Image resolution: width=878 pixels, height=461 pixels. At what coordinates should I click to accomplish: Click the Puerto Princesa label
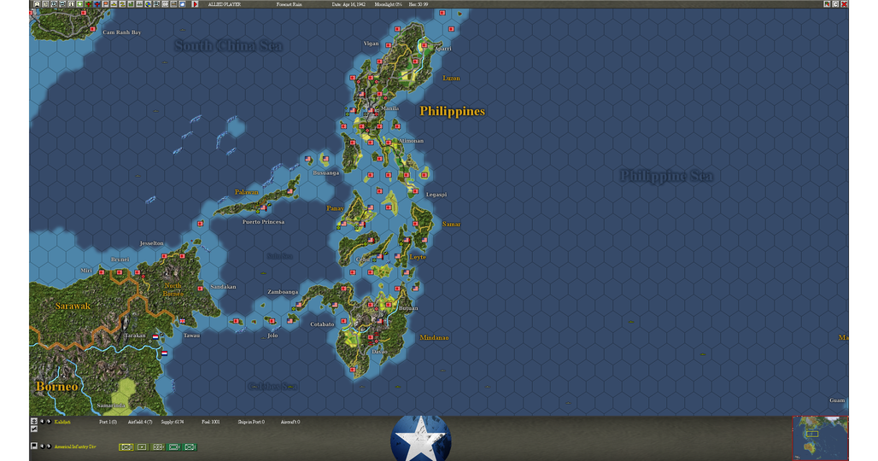263,222
